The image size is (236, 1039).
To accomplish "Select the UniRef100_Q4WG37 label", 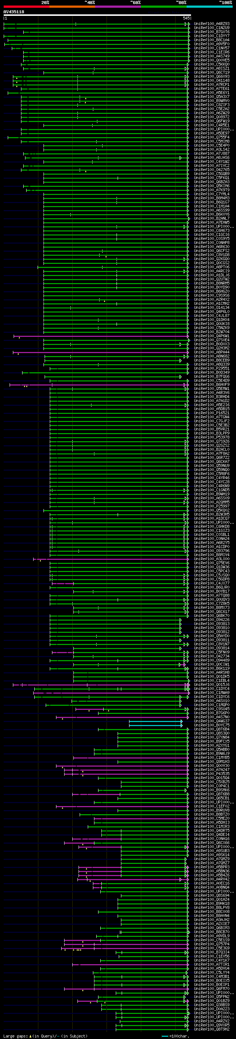I will point(212,721).
